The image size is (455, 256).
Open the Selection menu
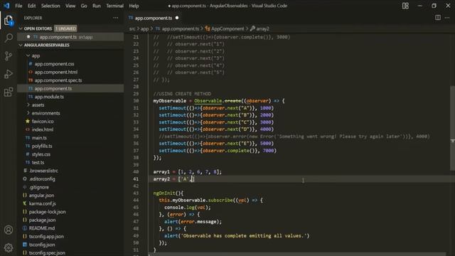point(50,6)
